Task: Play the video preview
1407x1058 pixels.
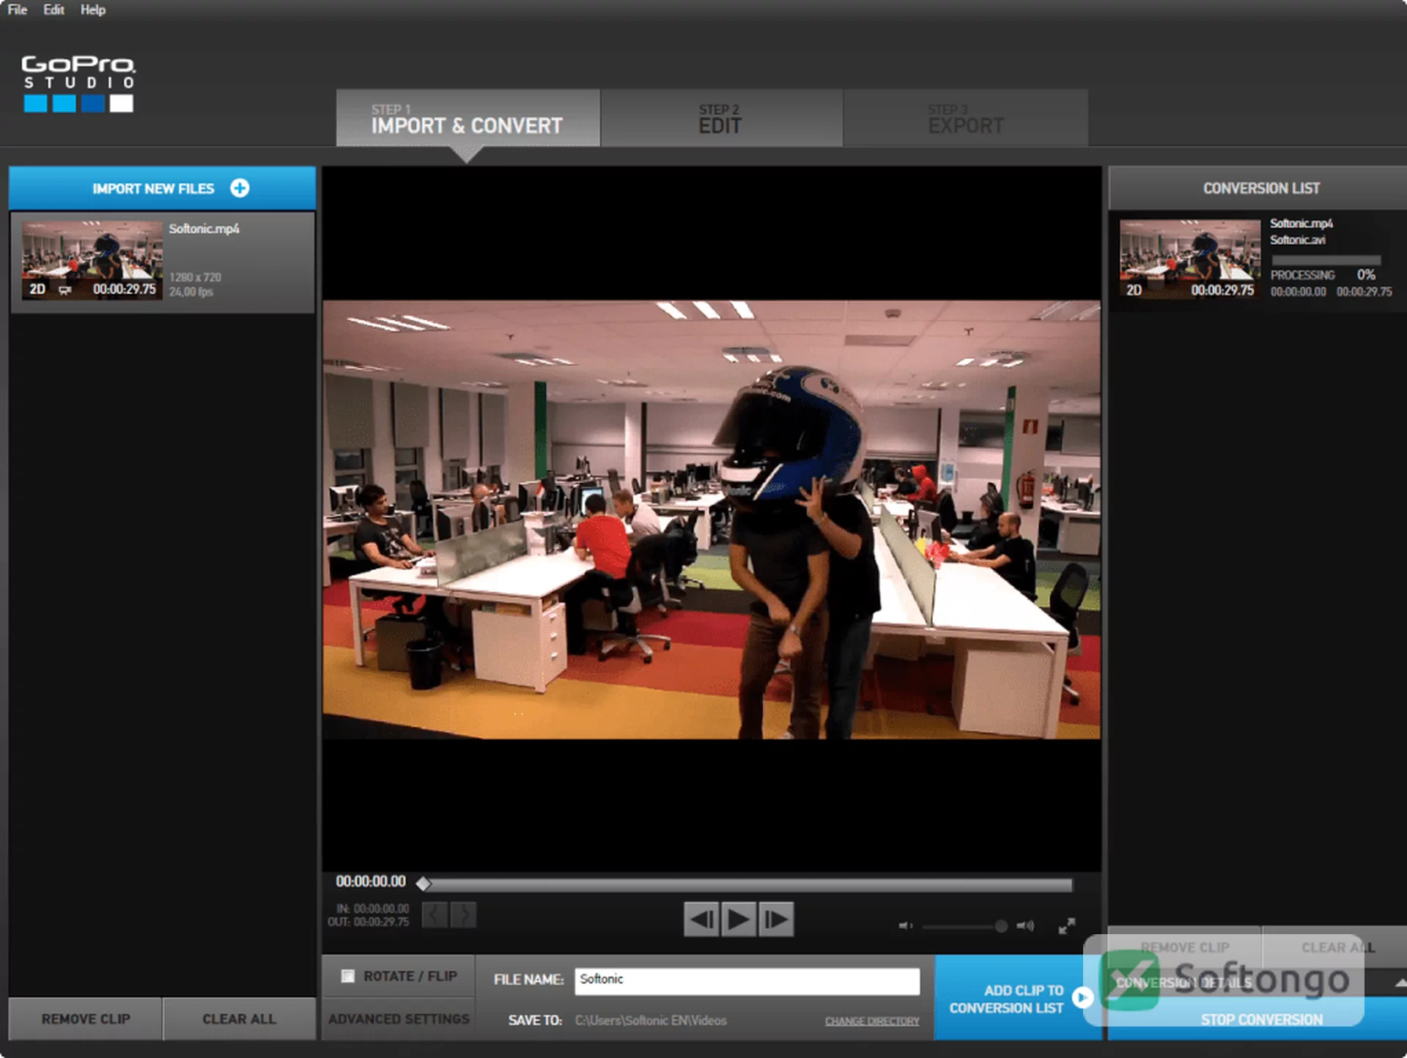Action: pyautogui.click(x=739, y=919)
